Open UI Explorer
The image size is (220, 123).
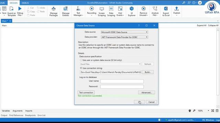pyautogui.click(x=132, y=11)
